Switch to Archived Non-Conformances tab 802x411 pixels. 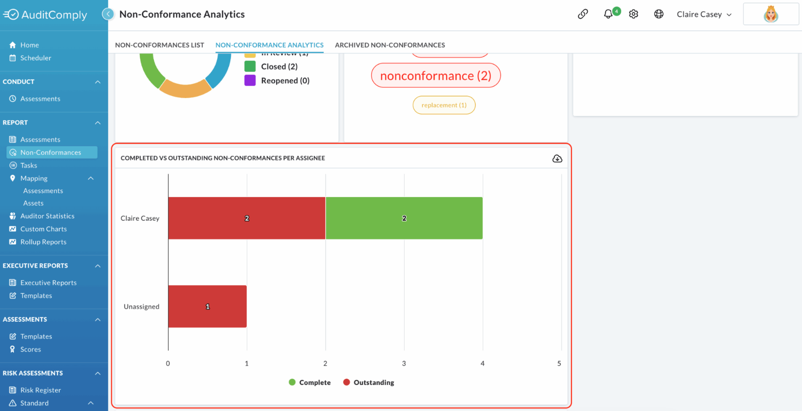(390, 45)
